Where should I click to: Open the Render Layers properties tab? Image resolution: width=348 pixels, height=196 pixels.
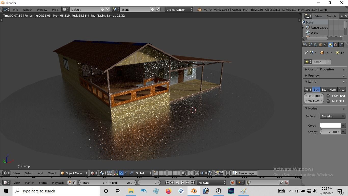pos(305,45)
